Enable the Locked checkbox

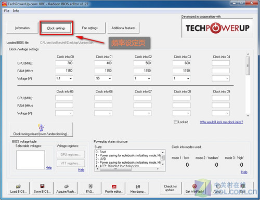pos(175,122)
